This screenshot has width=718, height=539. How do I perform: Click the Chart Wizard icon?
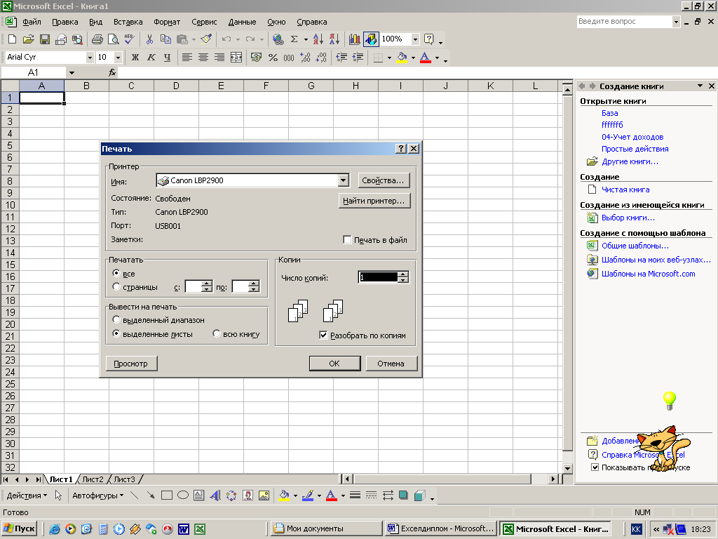pyautogui.click(x=354, y=39)
